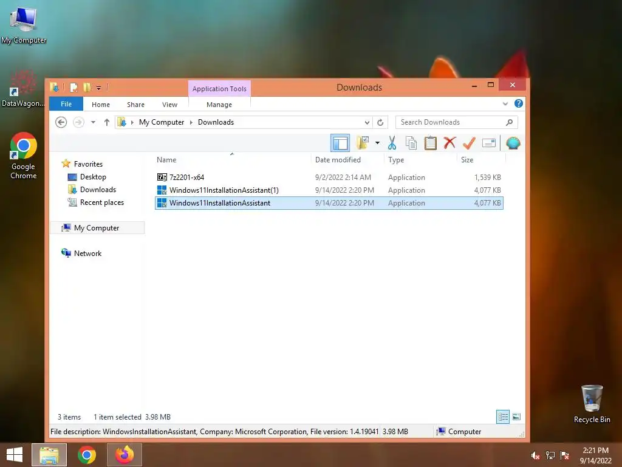Screen dimensions: 622x467
Task: Refresh the Downloads folder
Action: click(380, 122)
